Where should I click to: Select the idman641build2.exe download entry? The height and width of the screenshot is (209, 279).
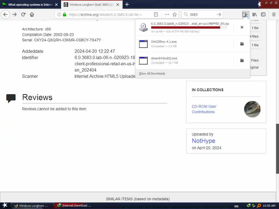[x=184, y=60]
